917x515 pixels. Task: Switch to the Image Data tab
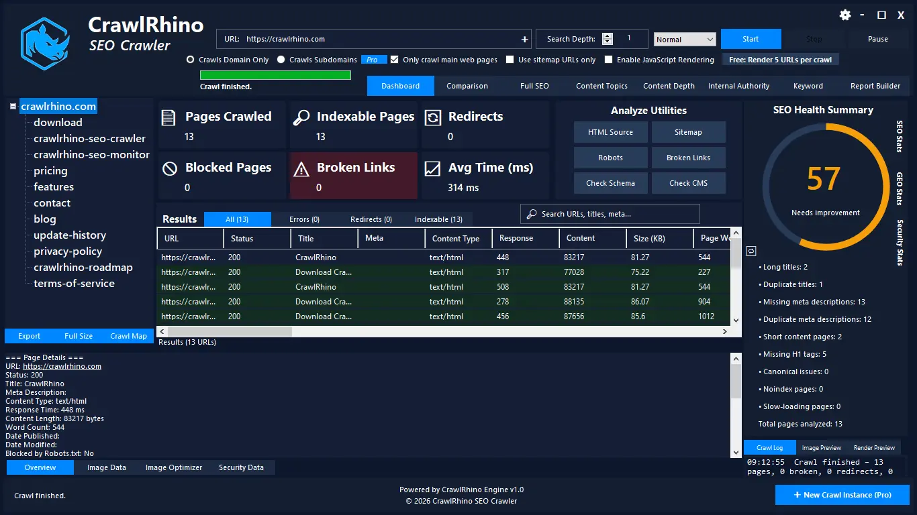[107, 467]
